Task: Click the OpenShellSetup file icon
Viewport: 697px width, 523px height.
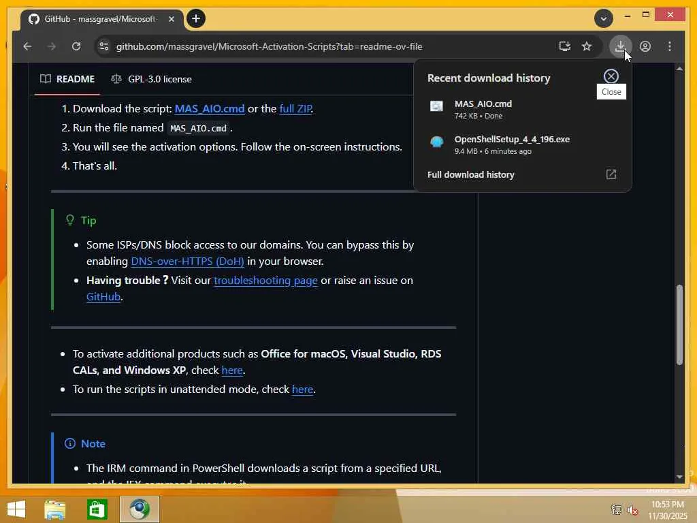Action: 436,142
